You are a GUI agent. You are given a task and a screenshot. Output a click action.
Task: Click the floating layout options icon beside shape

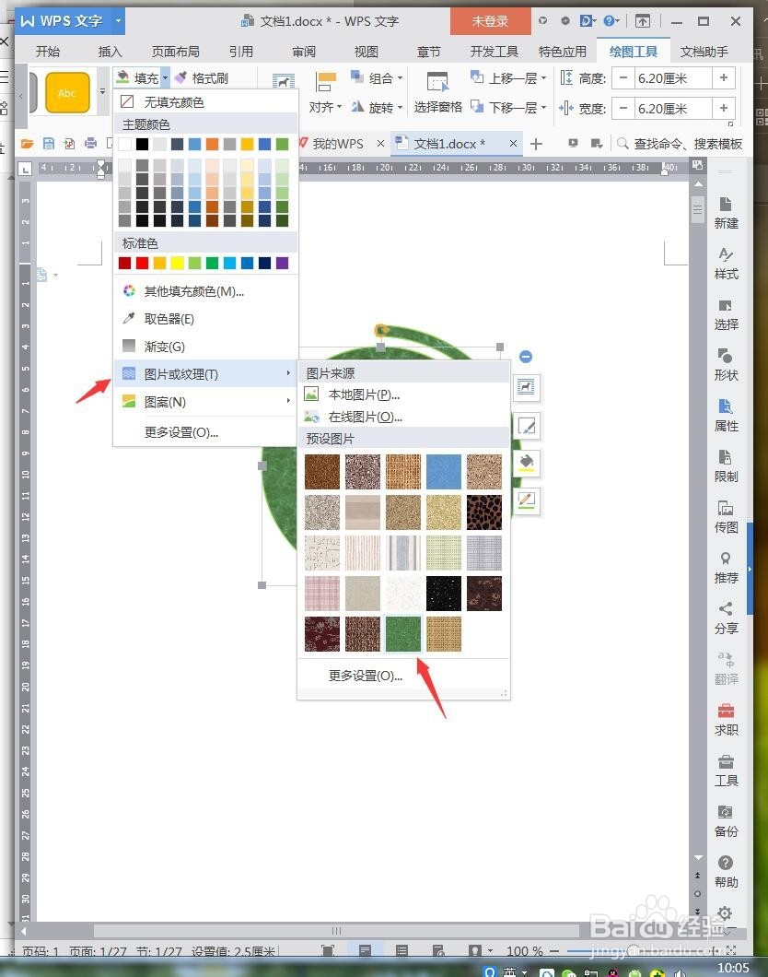[526, 387]
